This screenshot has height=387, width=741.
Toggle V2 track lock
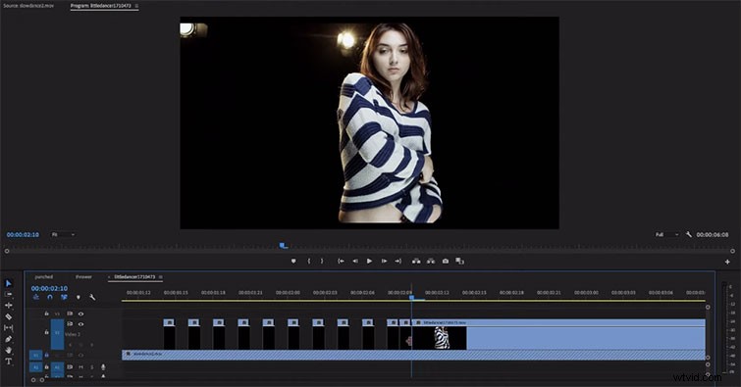46,332
